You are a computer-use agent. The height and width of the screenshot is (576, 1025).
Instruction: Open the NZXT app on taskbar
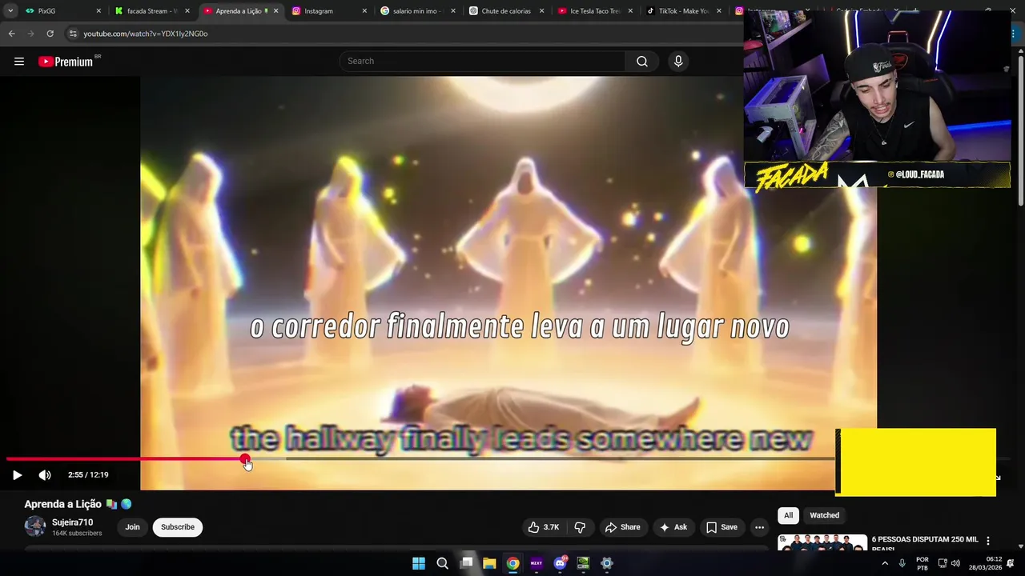coord(537,563)
